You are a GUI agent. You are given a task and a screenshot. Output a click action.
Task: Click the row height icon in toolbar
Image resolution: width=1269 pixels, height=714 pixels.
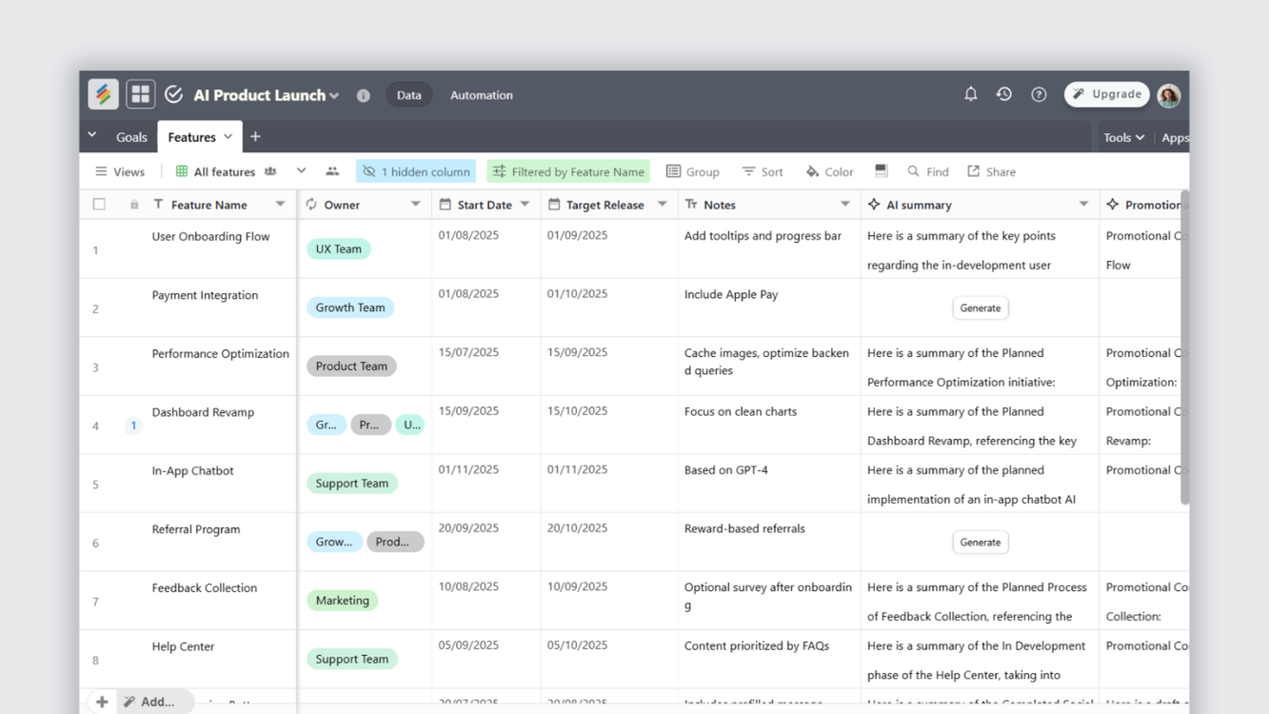point(881,171)
